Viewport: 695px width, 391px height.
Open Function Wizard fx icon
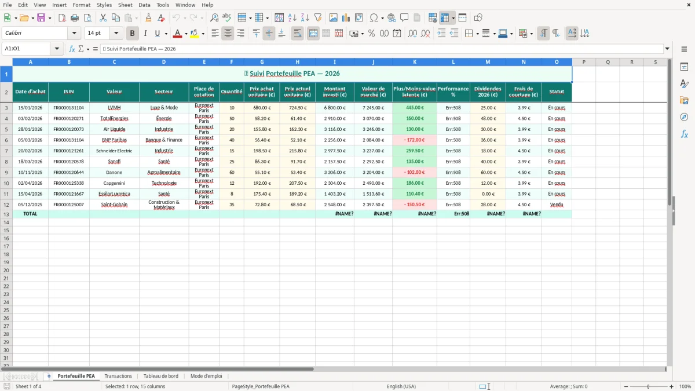click(x=72, y=49)
